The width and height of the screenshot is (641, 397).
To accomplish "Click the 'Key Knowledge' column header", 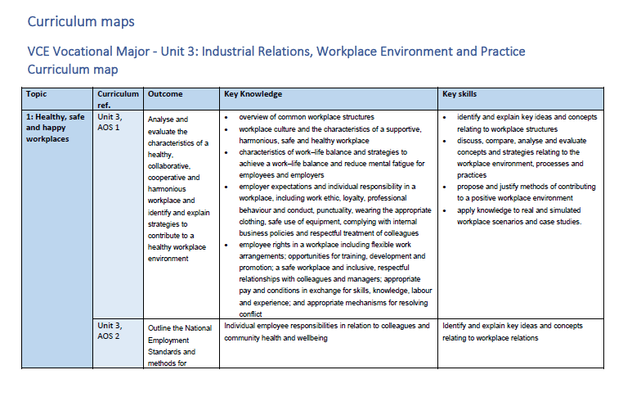I will (x=329, y=98).
